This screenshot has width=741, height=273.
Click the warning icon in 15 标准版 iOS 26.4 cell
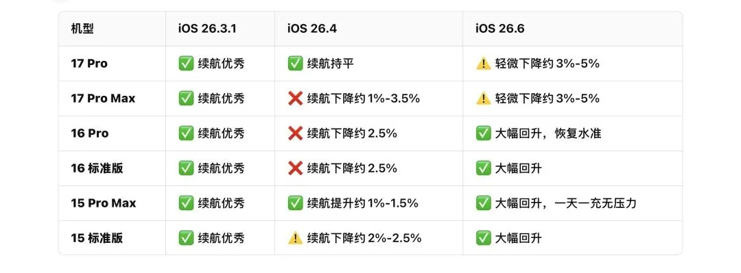(x=295, y=238)
